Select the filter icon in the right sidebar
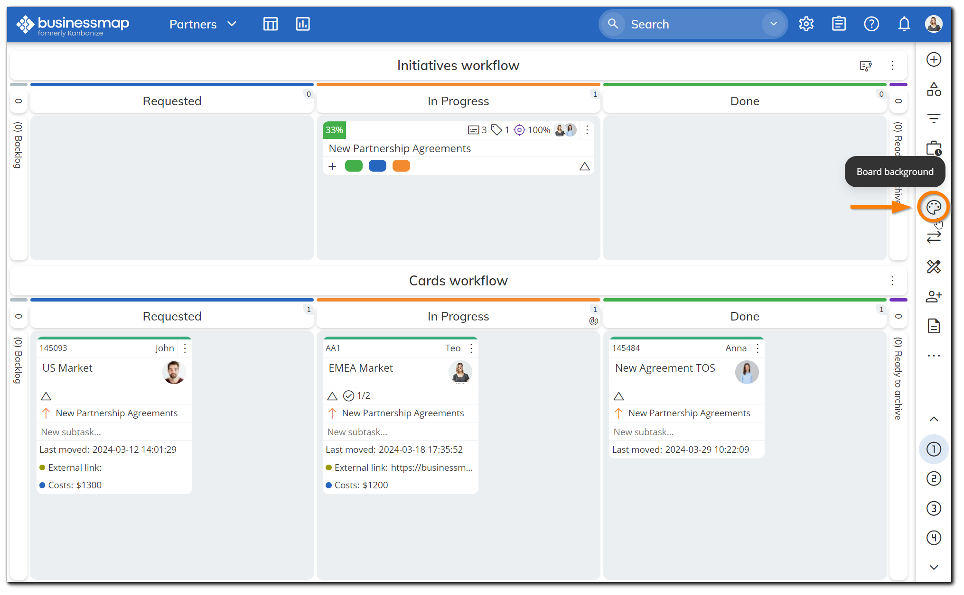 pos(933,118)
